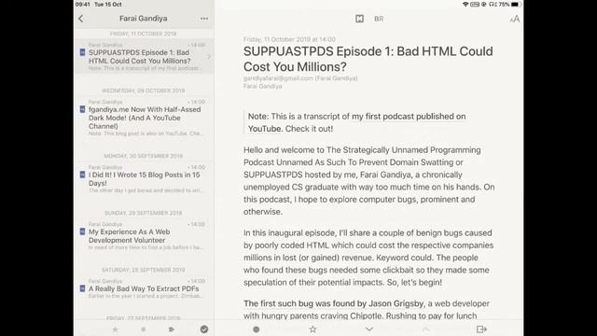This screenshot has width=597, height=336.
Task: Star the current article
Action: tap(312, 329)
